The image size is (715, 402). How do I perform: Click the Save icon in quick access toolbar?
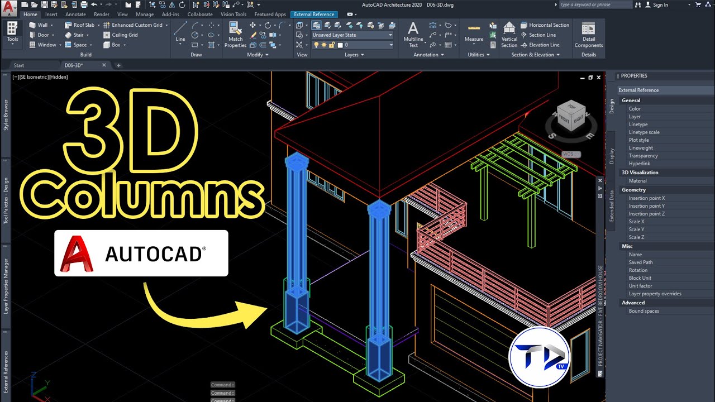45,4
